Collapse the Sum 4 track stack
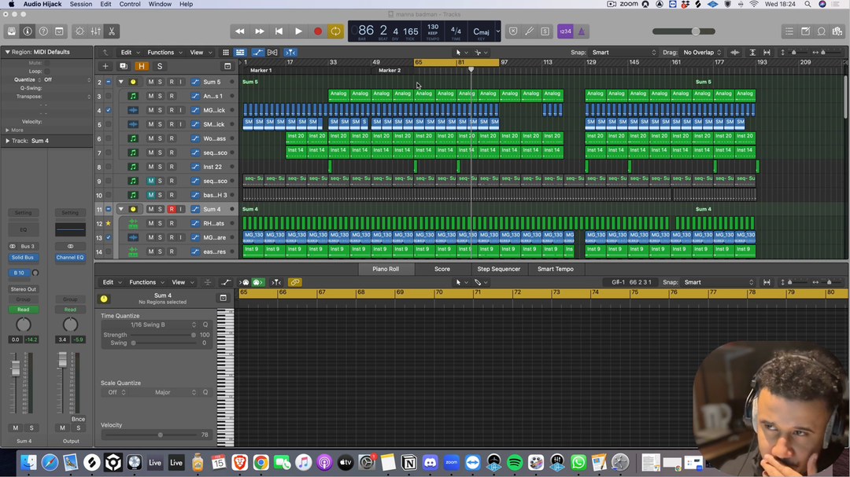Image resolution: width=850 pixels, height=477 pixels. [120, 209]
